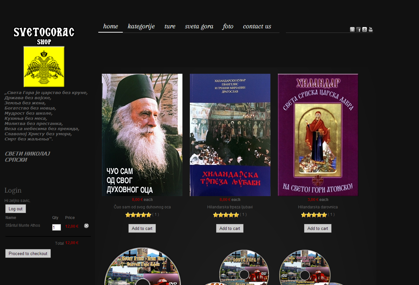Add Čuo sam od svog duhovnog oca to cart
This screenshot has width=419, height=285.
(x=142, y=228)
